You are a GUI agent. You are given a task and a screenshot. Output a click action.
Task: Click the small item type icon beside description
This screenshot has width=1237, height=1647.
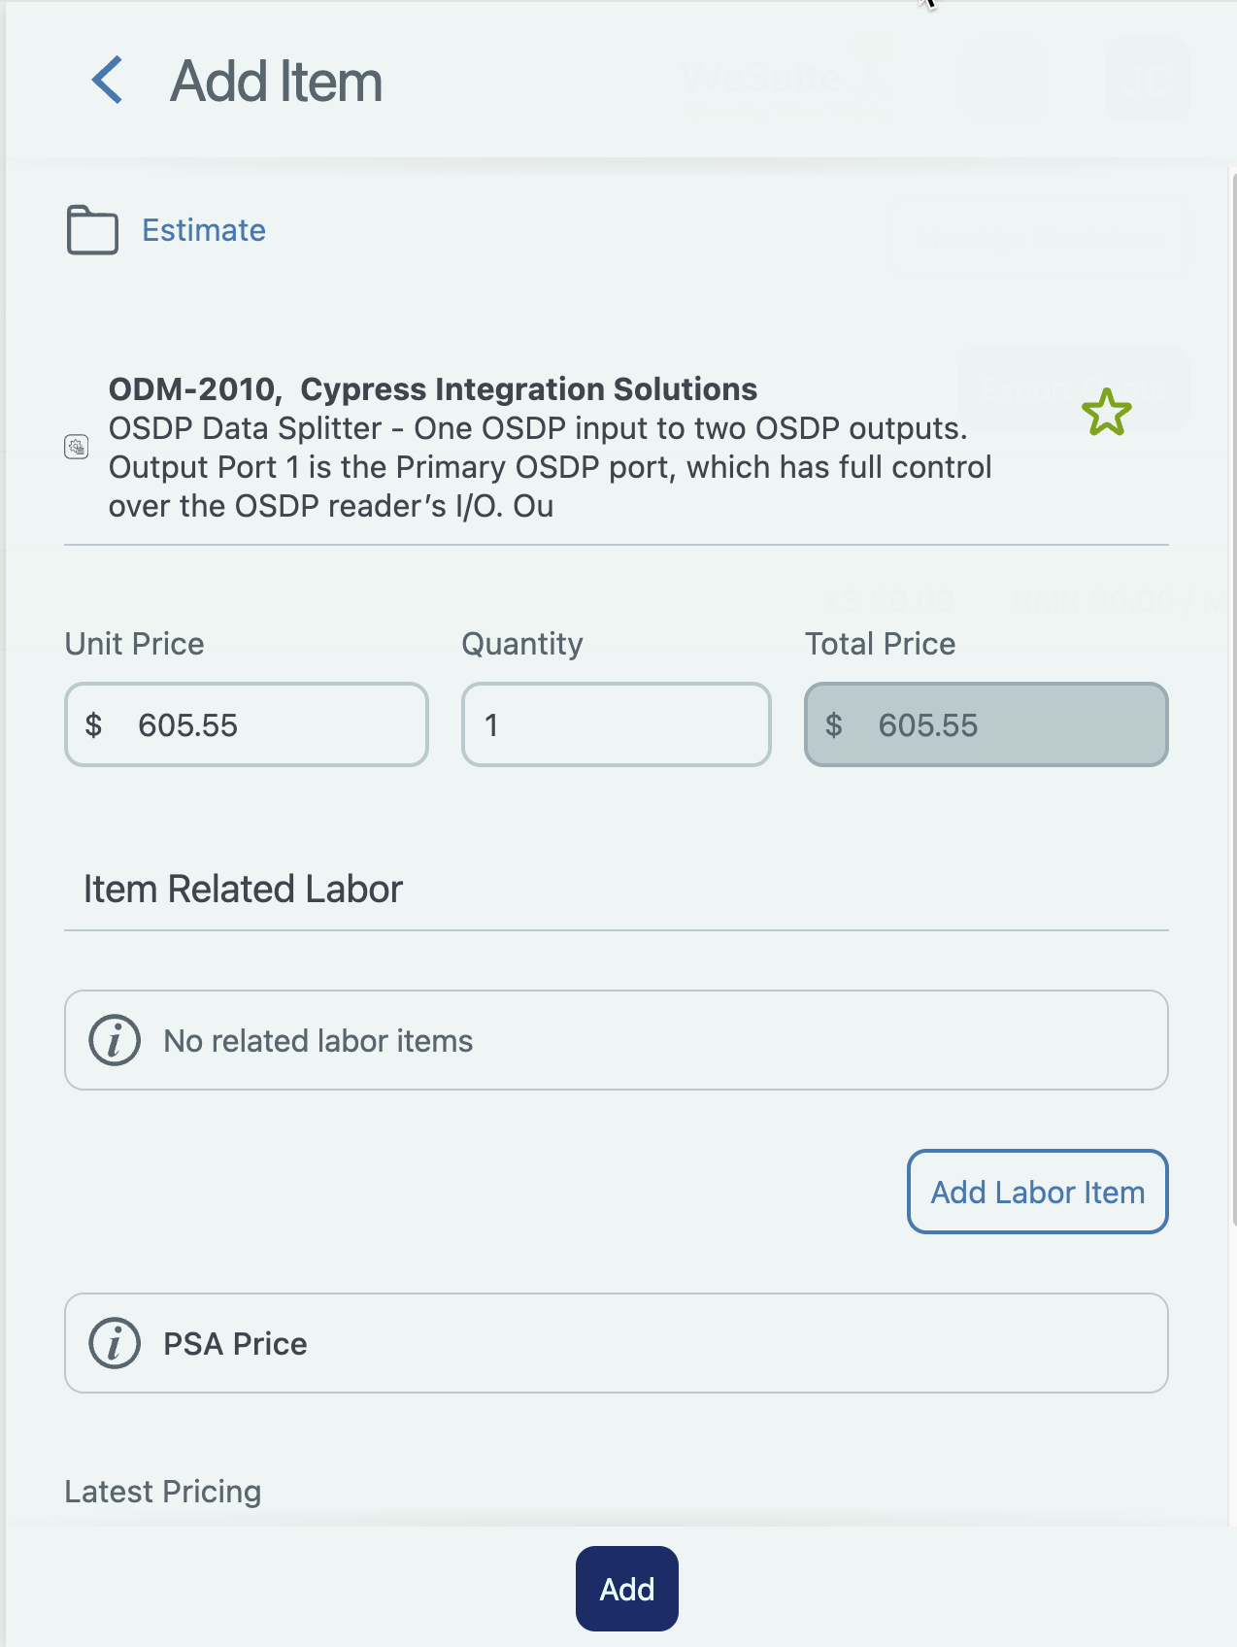pyautogui.click(x=77, y=447)
